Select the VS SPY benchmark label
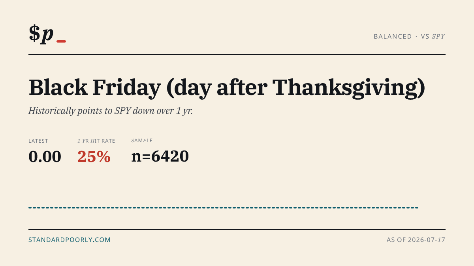 [433, 36]
